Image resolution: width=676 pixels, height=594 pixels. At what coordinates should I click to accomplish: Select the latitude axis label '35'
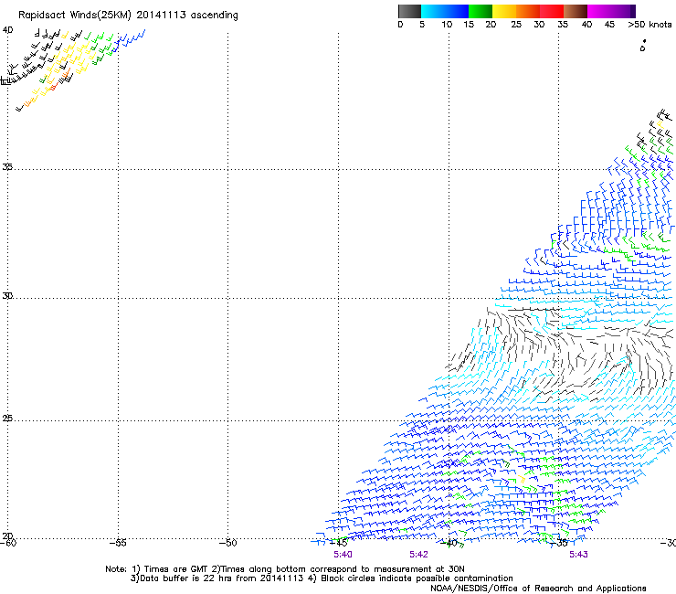[7, 166]
